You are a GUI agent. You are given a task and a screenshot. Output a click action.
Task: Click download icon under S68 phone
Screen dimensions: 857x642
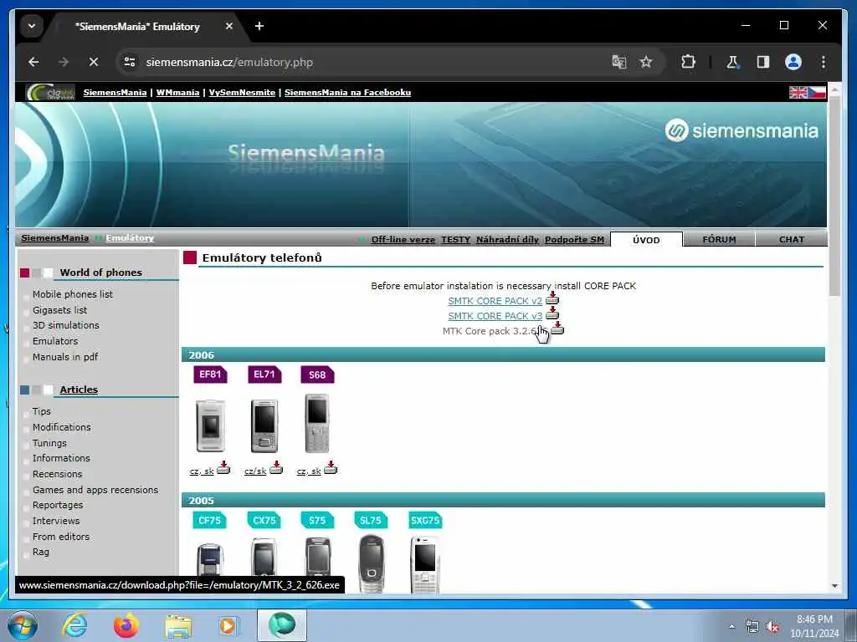coord(331,468)
